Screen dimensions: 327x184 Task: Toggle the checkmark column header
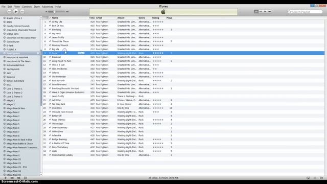(x=50, y=18)
